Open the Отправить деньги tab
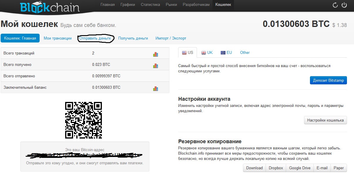 click(x=95, y=38)
